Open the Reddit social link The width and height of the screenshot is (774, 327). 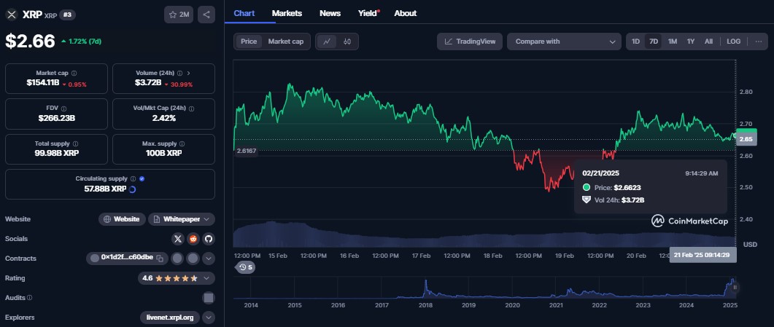[x=193, y=239]
